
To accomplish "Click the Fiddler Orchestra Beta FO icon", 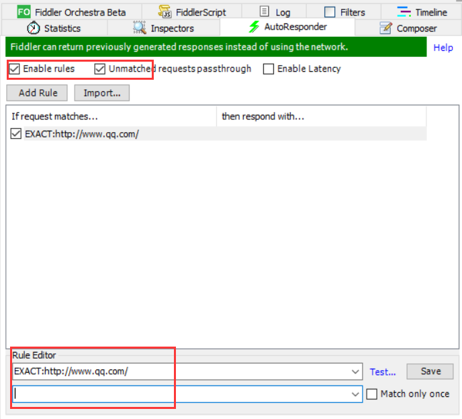I will (x=24, y=12).
